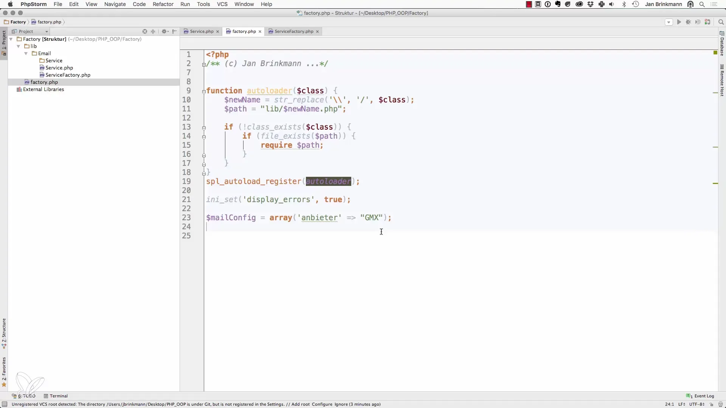Click the green inspection status indicator
Screen dimensions: 726x408
click(x=715, y=53)
